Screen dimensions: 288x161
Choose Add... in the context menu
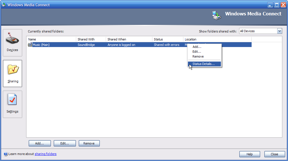tap(204, 47)
